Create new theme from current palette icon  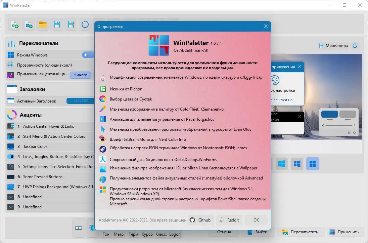(x=14, y=25)
